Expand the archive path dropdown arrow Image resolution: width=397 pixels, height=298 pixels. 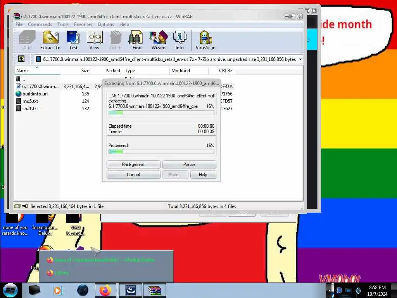point(300,59)
